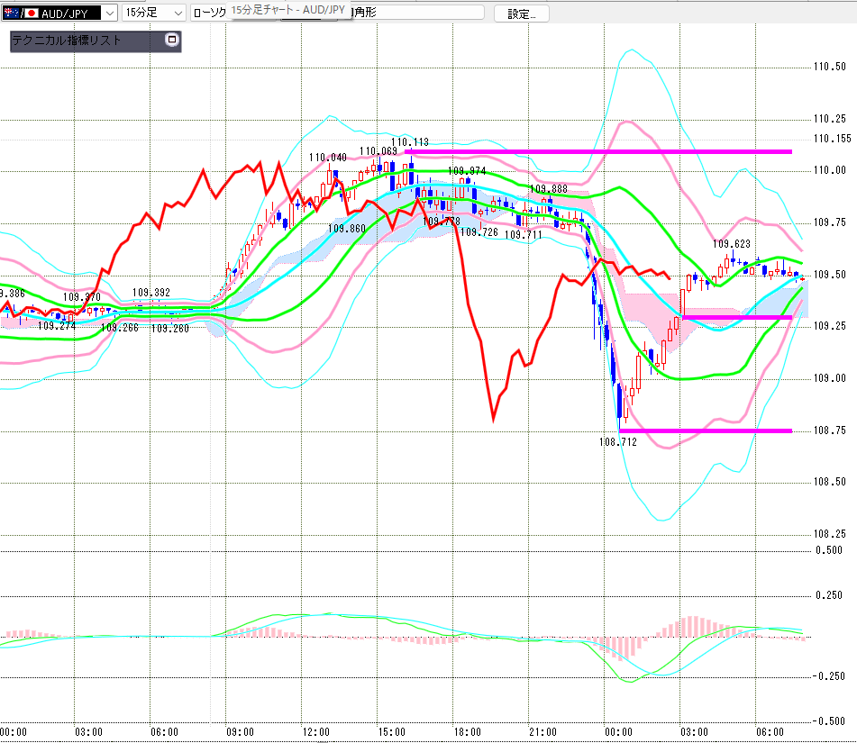Click the 12:00 time axis label
The width and height of the screenshot is (857, 743).
coord(315,732)
